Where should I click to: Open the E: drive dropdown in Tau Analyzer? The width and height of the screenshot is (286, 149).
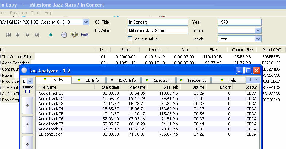click(x=30, y=81)
